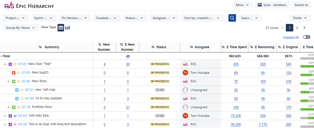Click the blue search magnifier button

[x=232, y=18]
